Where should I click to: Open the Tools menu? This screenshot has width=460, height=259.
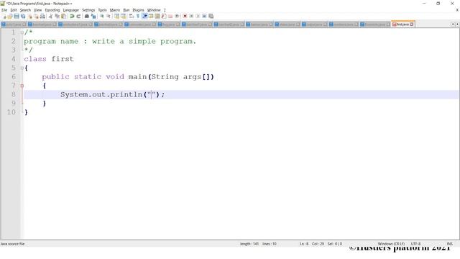point(102,10)
